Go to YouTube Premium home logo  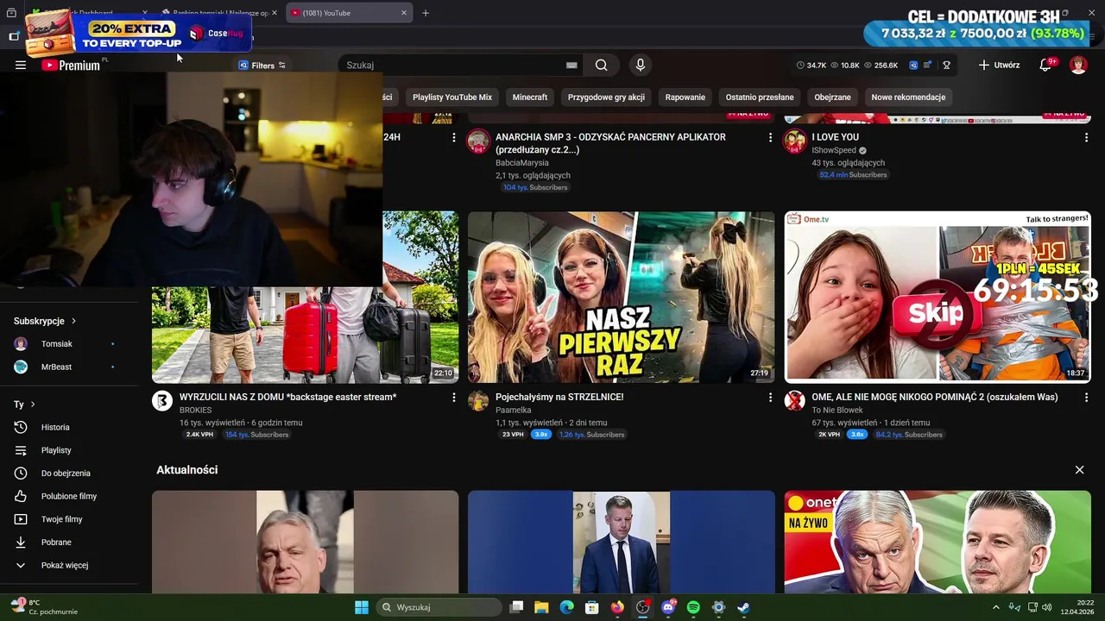click(71, 65)
